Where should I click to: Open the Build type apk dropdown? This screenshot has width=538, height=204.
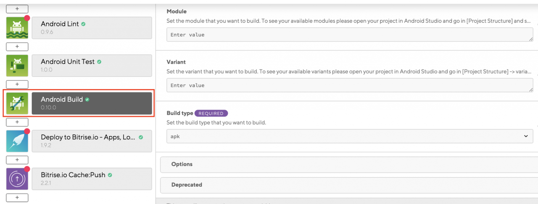point(349,136)
